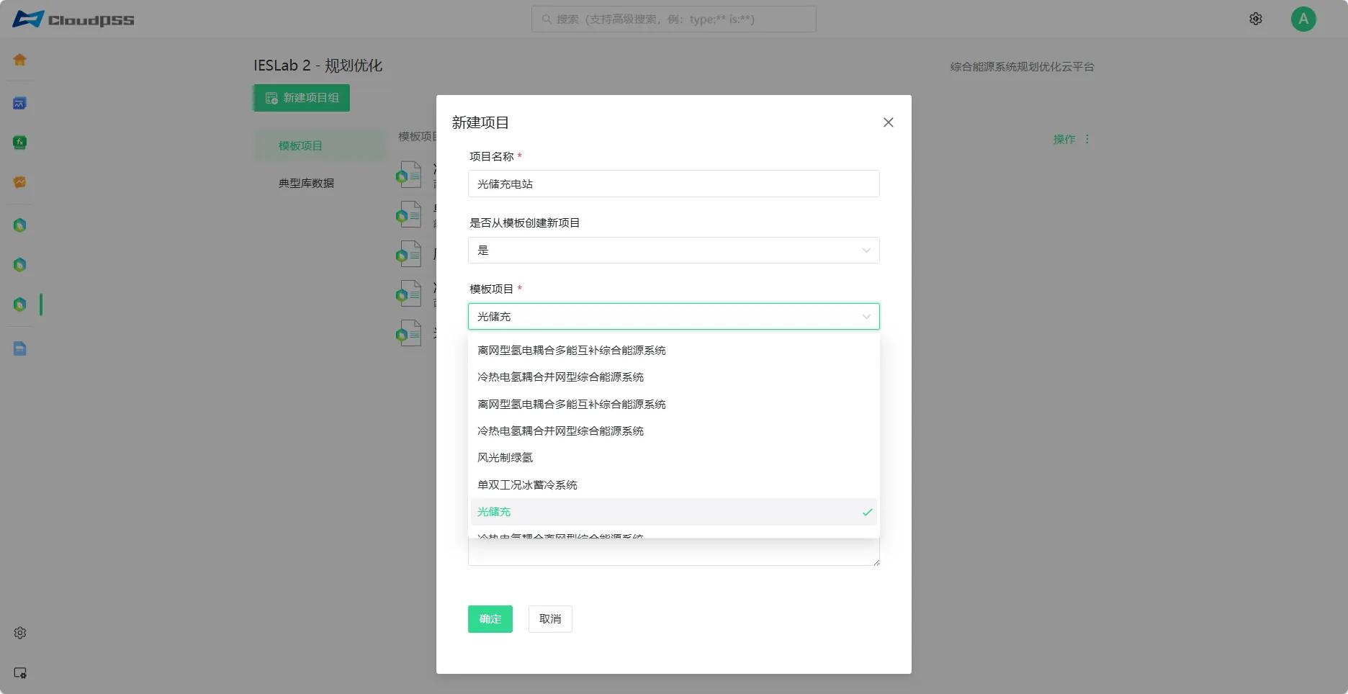Click the 操作 link

point(1064,139)
